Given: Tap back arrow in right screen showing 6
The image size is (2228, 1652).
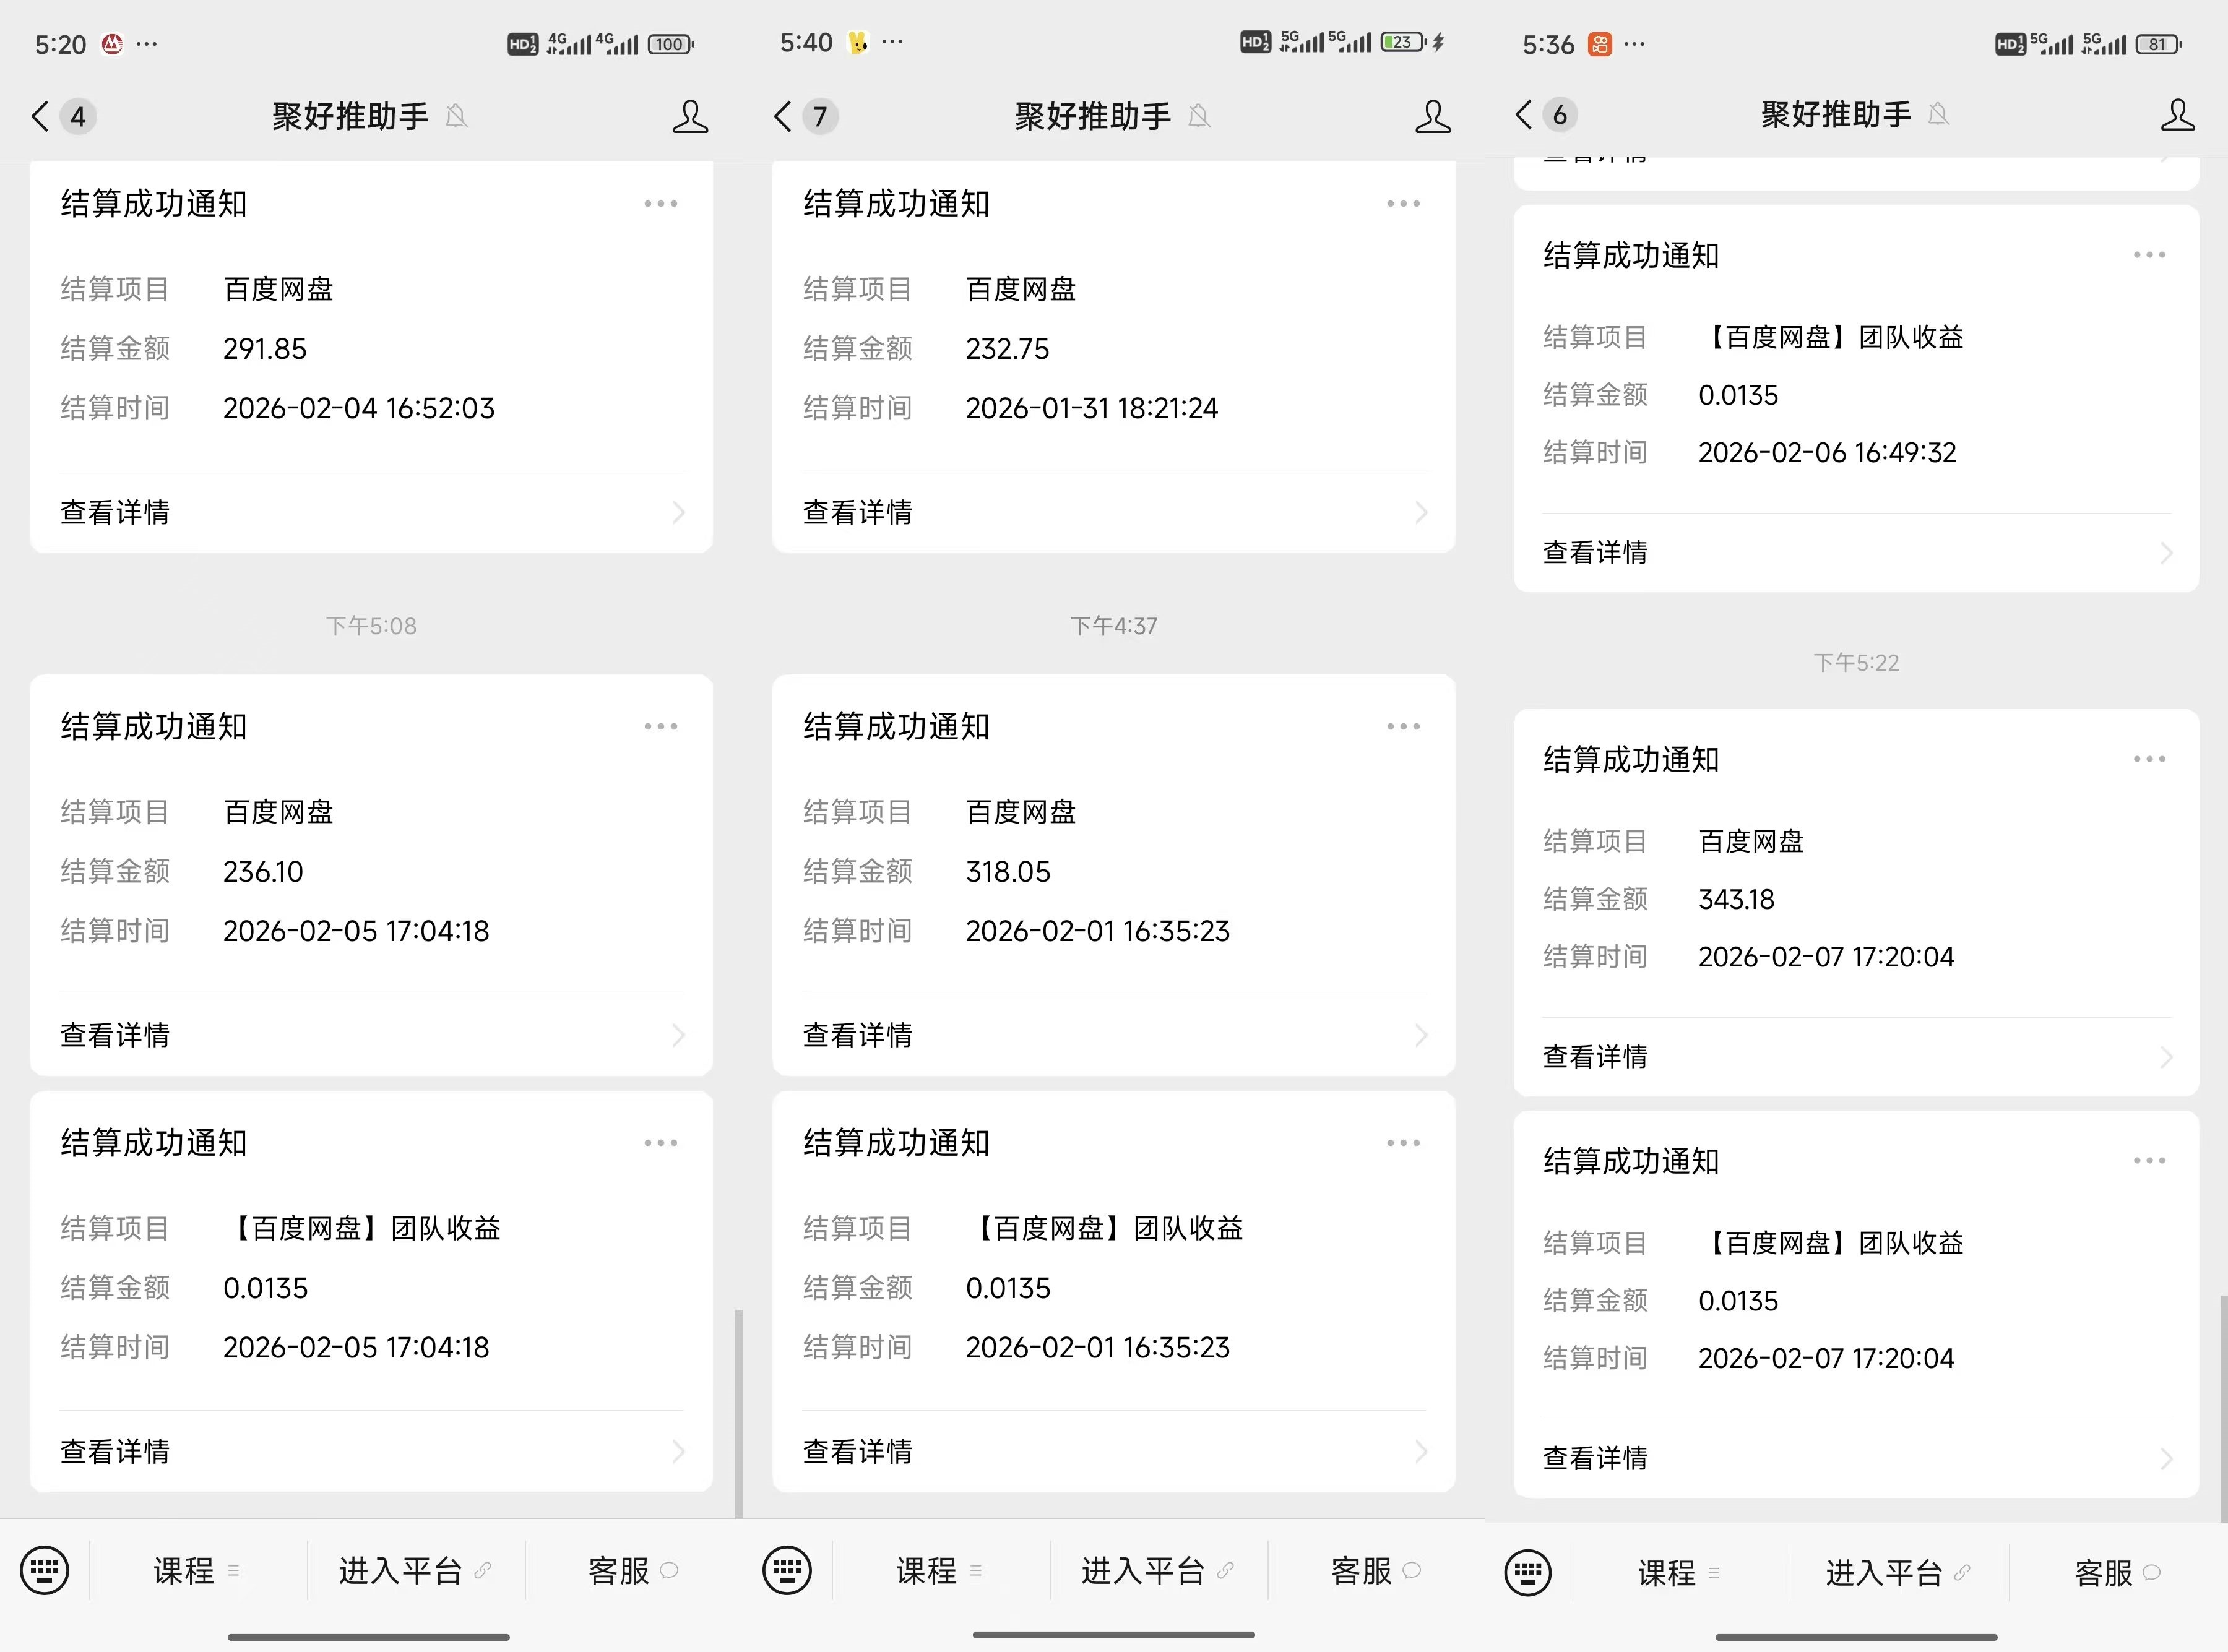Looking at the screenshot, I should (1524, 114).
